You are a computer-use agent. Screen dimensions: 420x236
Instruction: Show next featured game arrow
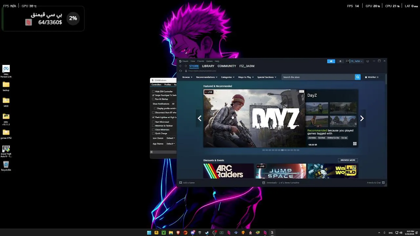(362, 118)
